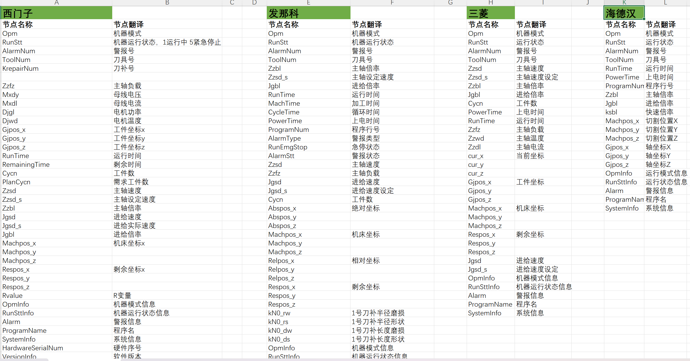Viewport: 690px width, 361px height.
Task: Click the PlanCycn cell
Action: (x=16, y=182)
